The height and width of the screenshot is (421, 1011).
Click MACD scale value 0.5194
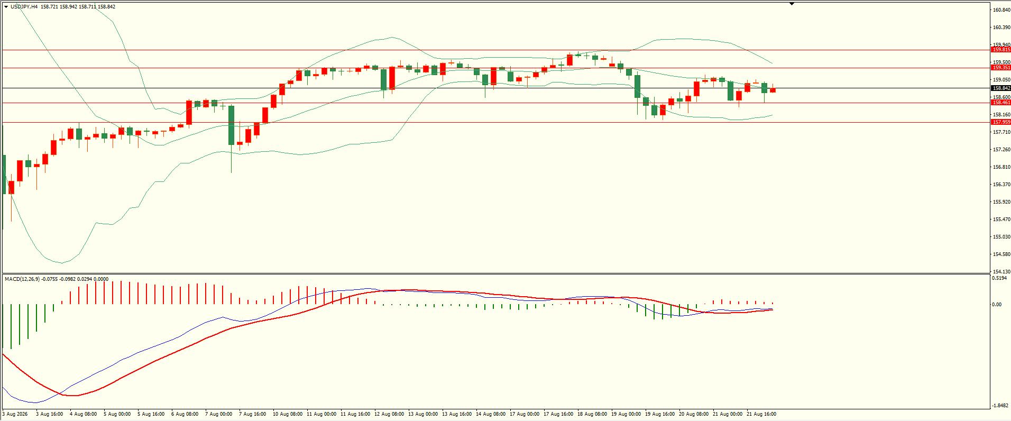click(x=999, y=278)
